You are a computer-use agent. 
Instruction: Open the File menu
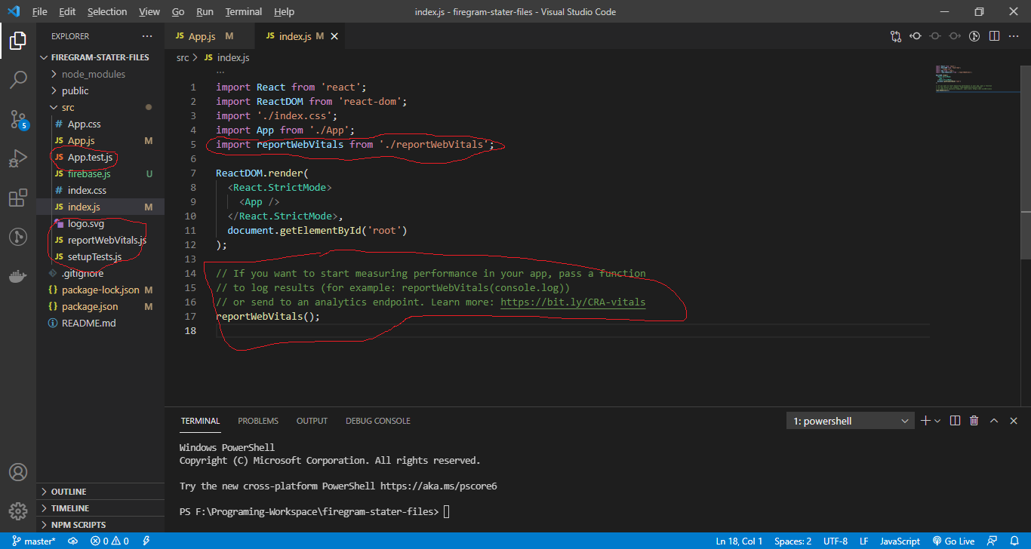coord(39,11)
